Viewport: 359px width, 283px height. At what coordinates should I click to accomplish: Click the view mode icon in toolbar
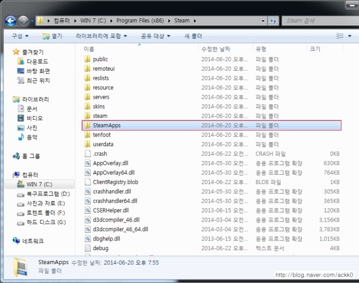[340, 36]
